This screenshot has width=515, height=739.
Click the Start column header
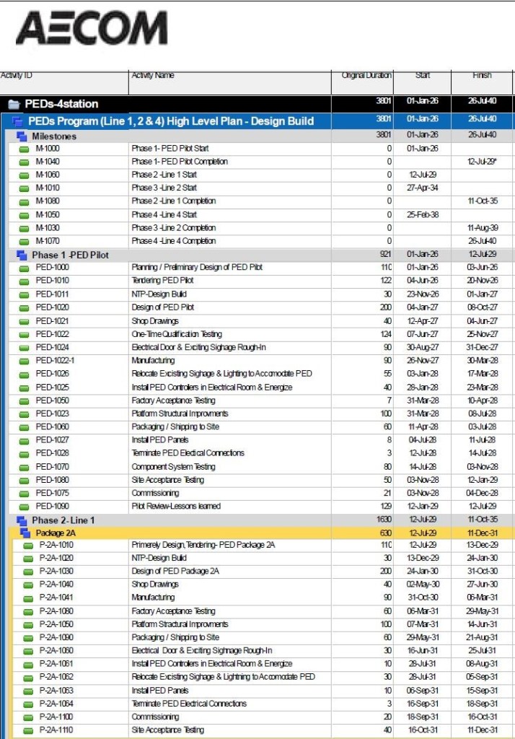[x=423, y=76]
